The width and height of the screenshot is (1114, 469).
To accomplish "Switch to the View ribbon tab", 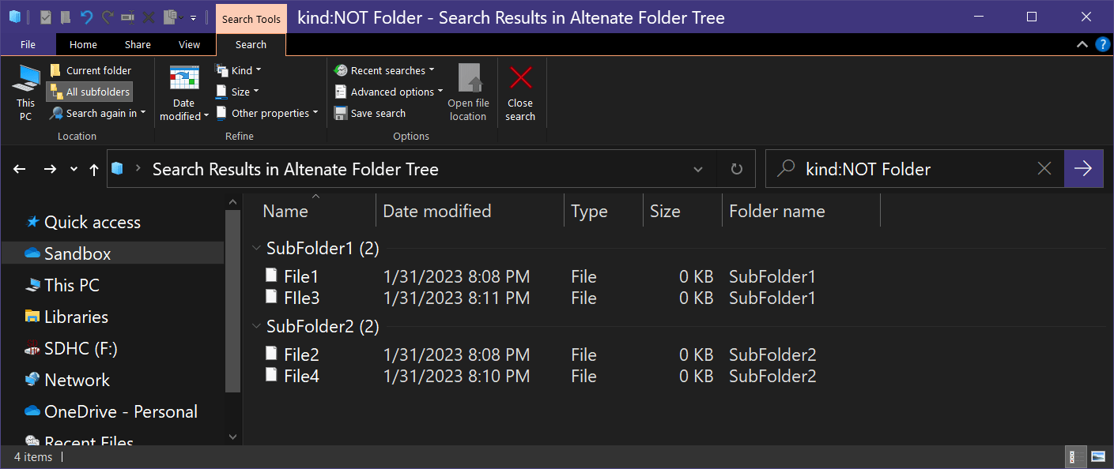I will pos(190,44).
